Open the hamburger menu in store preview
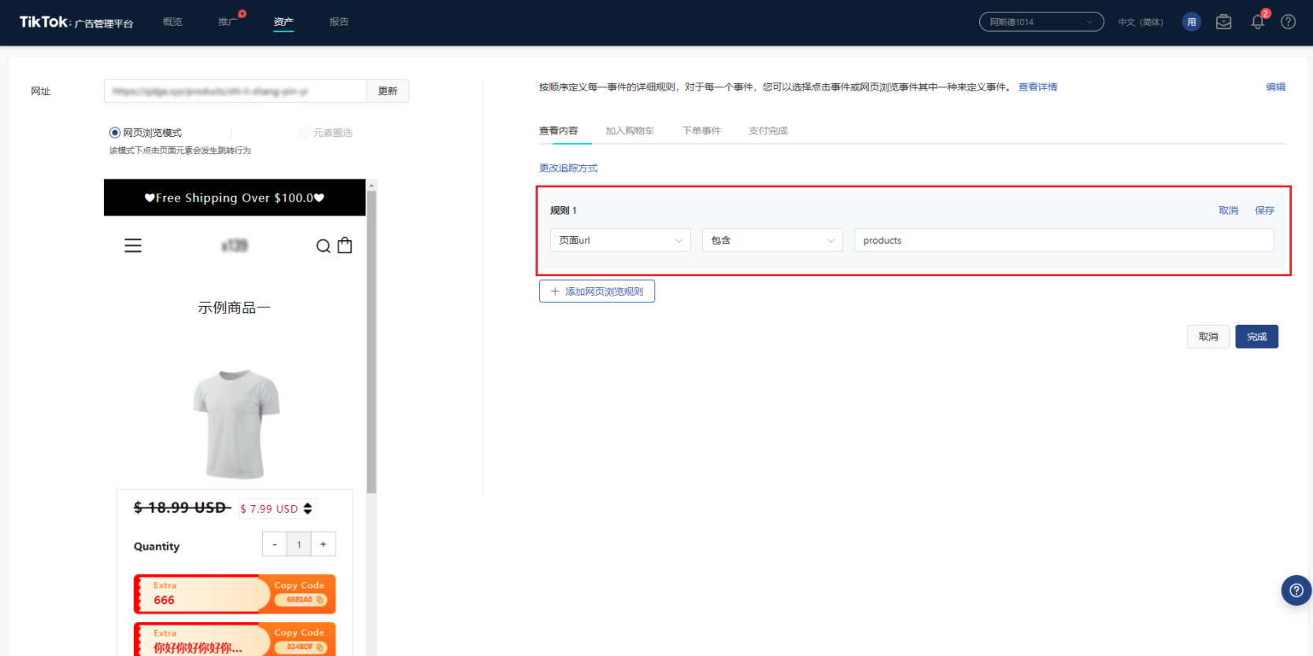Image resolution: width=1313 pixels, height=656 pixels. [x=133, y=246]
